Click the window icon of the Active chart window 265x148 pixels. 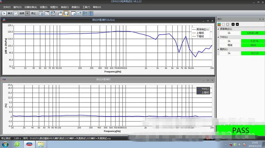point(4,20)
